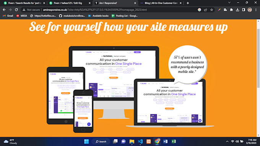Open the XAMPP taskbar icon
The width and height of the screenshot is (260, 146).
(x=149, y=141)
